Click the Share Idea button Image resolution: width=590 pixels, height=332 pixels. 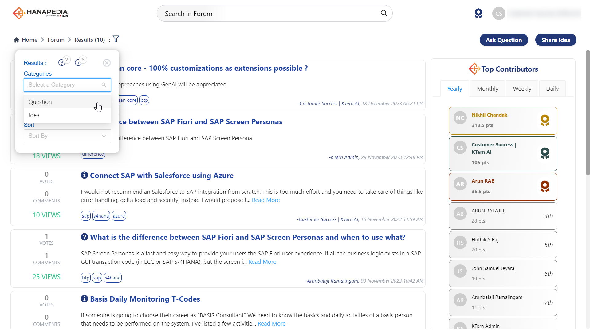coord(556,40)
